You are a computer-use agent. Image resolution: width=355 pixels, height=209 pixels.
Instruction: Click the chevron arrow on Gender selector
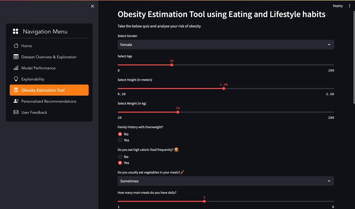point(329,45)
